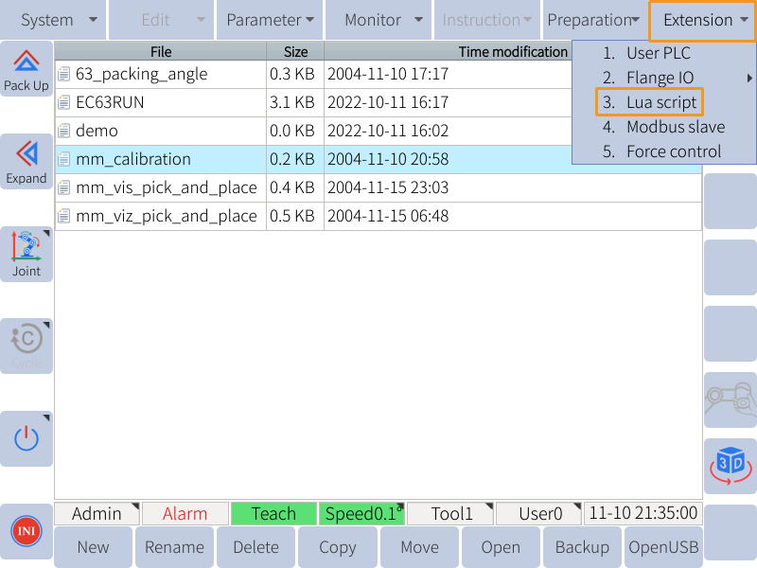Screen dimensions: 757x568
Task: Click the OpenUSB button
Action: [x=663, y=547]
